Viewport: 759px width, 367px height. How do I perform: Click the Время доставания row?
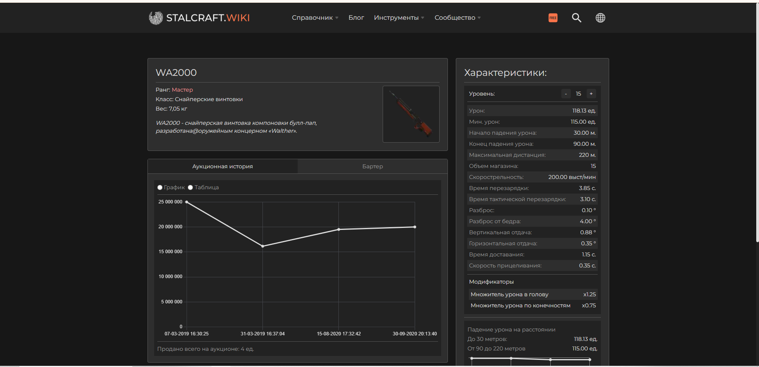(532, 254)
